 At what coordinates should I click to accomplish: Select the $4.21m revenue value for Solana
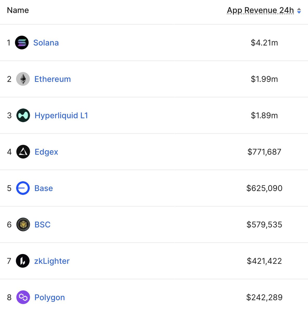264,43
